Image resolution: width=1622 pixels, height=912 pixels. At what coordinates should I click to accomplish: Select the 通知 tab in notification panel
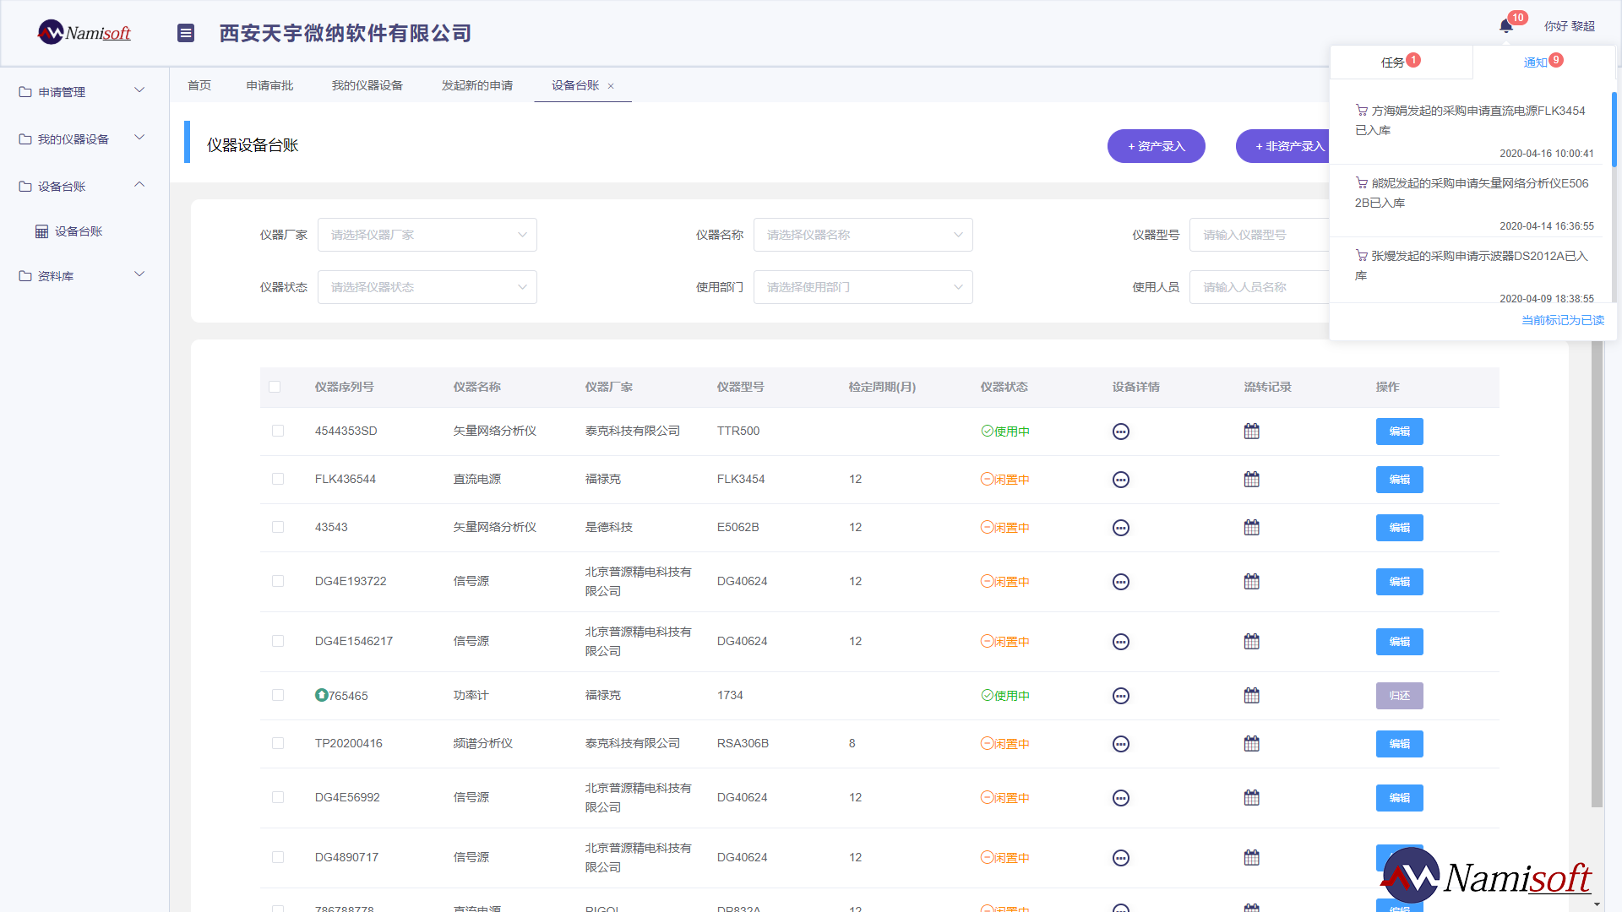[1543, 62]
